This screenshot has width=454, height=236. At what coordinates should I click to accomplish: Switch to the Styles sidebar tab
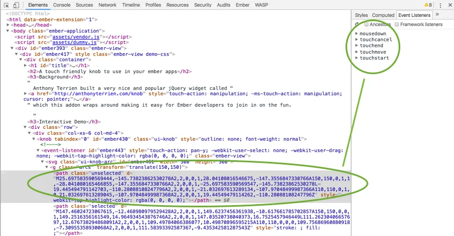[x=361, y=15]
